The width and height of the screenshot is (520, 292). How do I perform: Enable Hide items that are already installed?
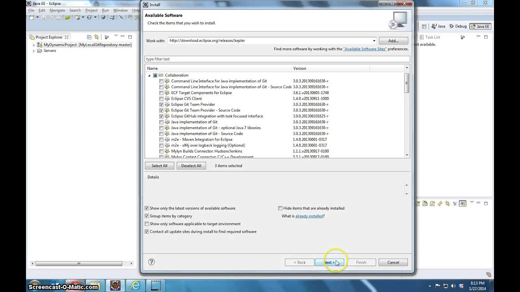(x=280, y=208)
